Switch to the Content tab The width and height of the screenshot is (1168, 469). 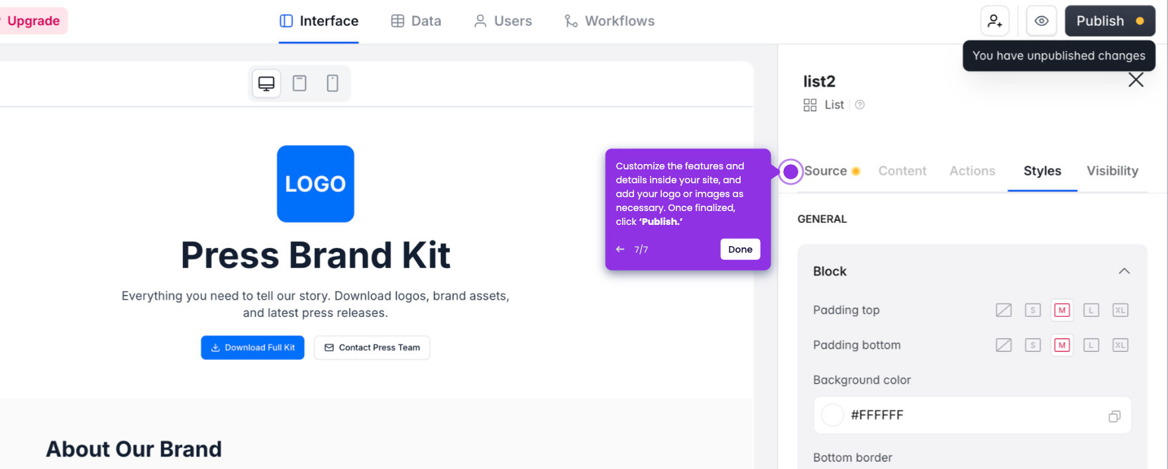click(x=902, y=171)
